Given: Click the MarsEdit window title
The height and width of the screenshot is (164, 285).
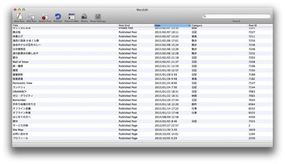Looking at the screenshot, I should click(142, 10).
